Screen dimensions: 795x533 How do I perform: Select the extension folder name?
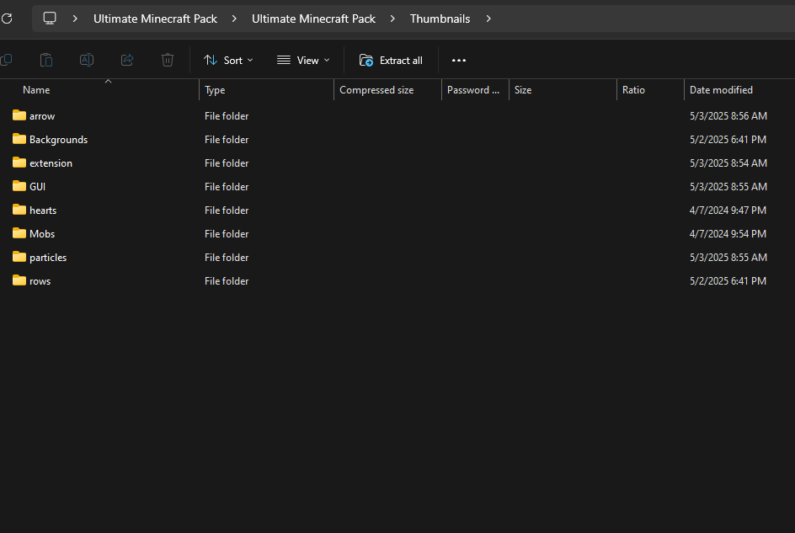51,163
